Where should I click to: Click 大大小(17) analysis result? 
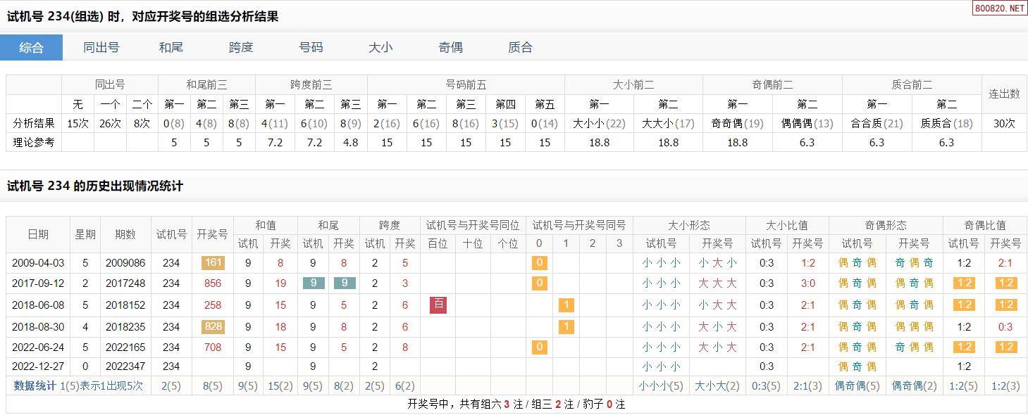click(x=668, y=123)
